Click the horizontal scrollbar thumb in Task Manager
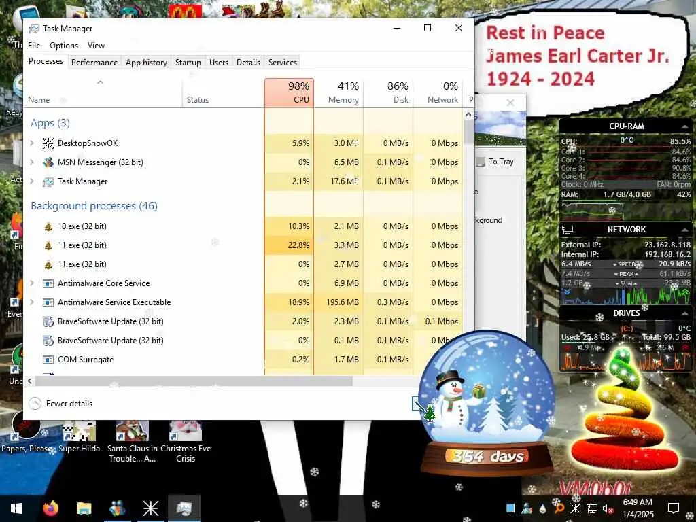The image size is (696, 522). tap(194, 381)
